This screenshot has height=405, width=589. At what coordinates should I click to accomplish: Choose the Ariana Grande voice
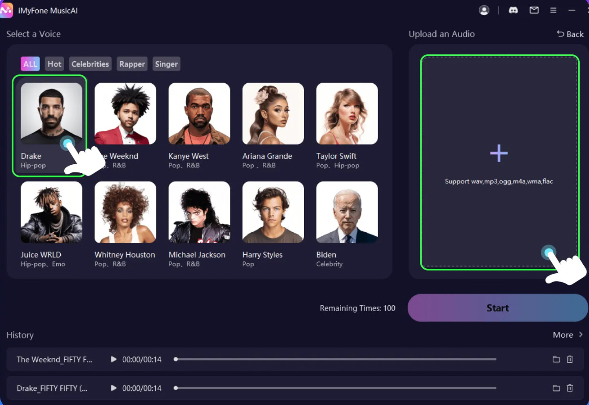(x=273, y=114)
